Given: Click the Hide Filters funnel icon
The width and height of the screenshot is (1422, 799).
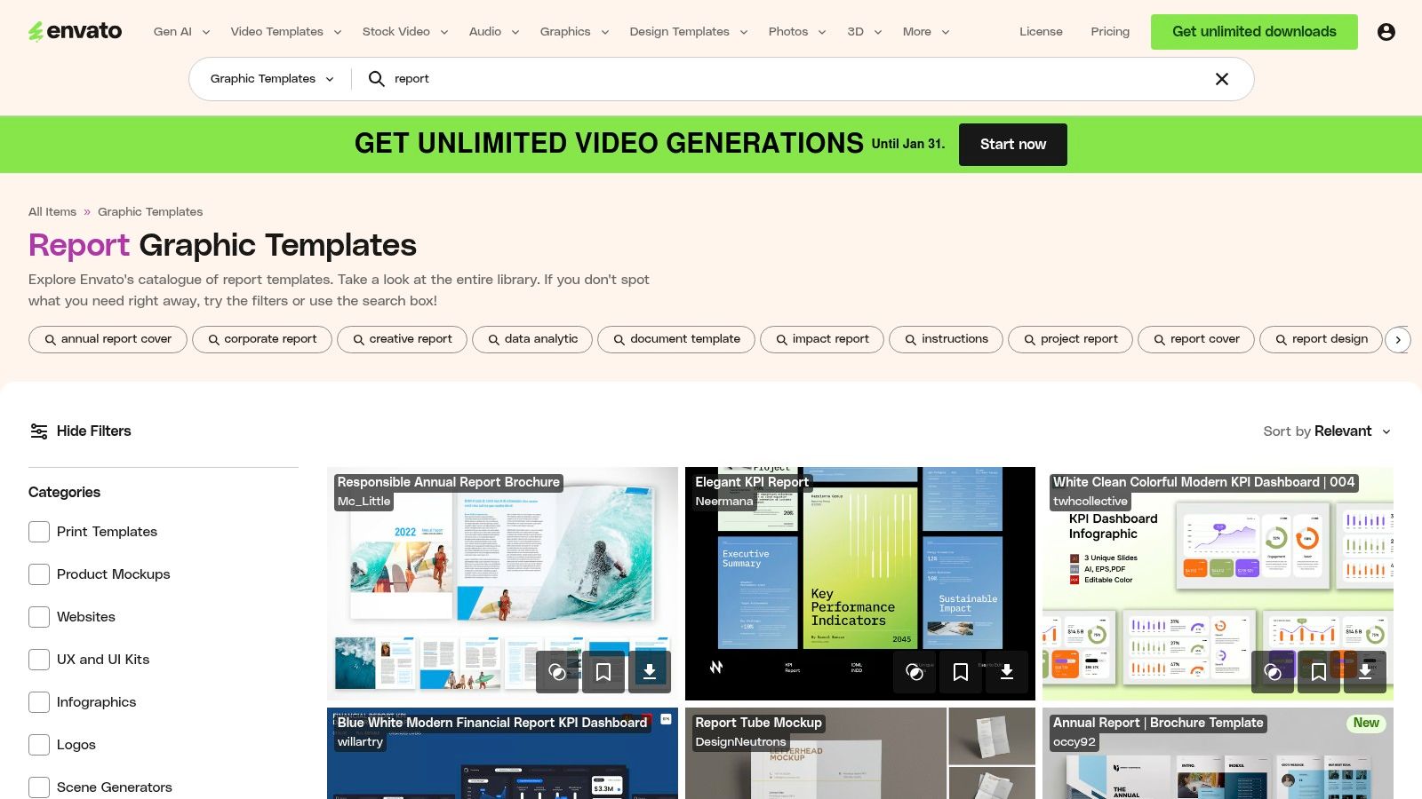Looking at the screenshot, I should coord(38,431).
